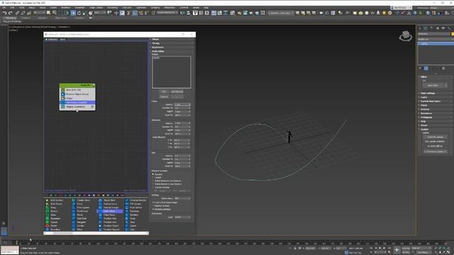Switch to the Object Paint ribbon tab

[x=61, y=18]
